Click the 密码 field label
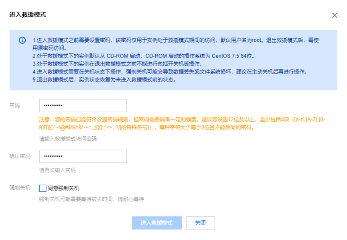The height and width of the screenshot is (240, 347). 14,106
